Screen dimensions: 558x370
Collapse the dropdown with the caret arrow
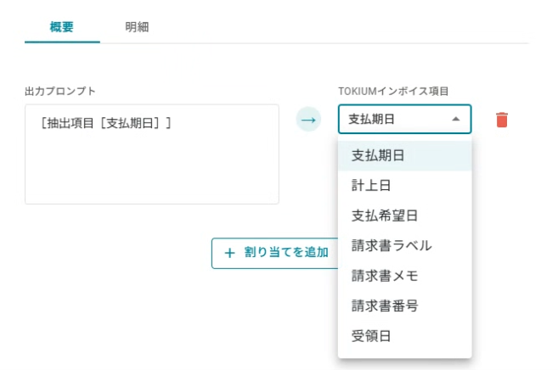click(x=456, y=119)
